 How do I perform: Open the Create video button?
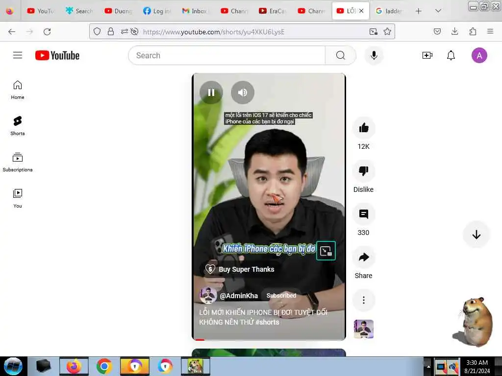coord(427,55)
